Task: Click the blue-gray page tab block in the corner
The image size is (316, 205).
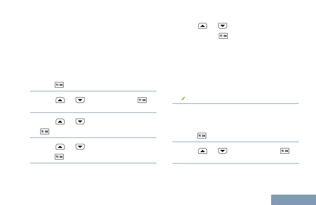Action: [x=294, y=200]
